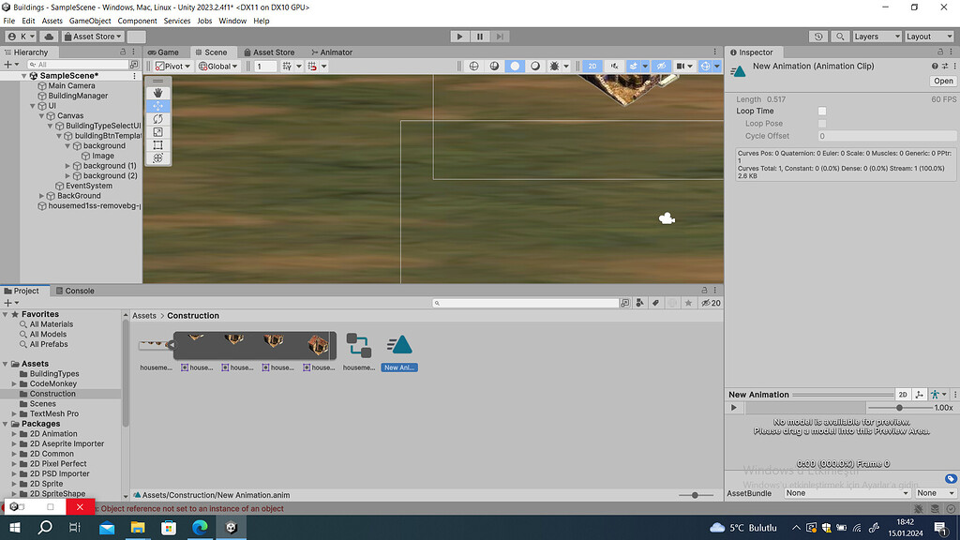This screenshot has width=960, height=540.
Task: Select the Rotate tool
Action: pos(157,120)
